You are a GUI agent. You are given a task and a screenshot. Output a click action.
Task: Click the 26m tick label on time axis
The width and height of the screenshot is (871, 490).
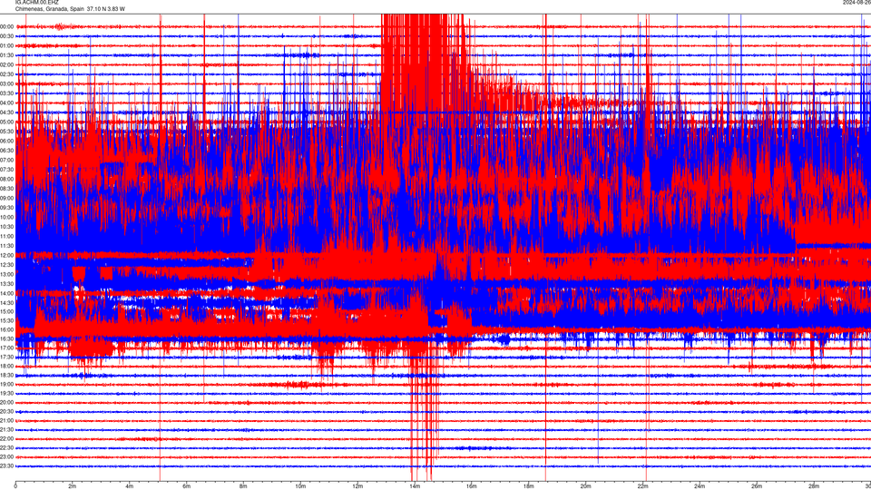click(x=757, y=486)
